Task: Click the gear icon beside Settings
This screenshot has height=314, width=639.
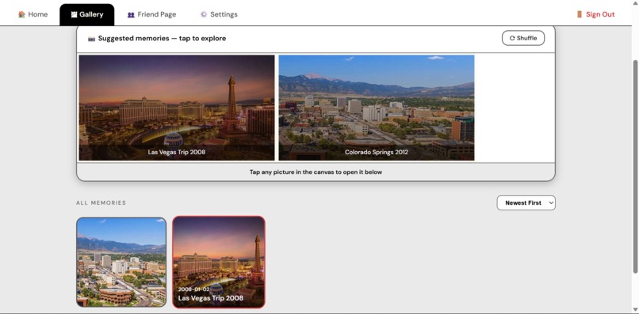Action: [x=204, y=14]
